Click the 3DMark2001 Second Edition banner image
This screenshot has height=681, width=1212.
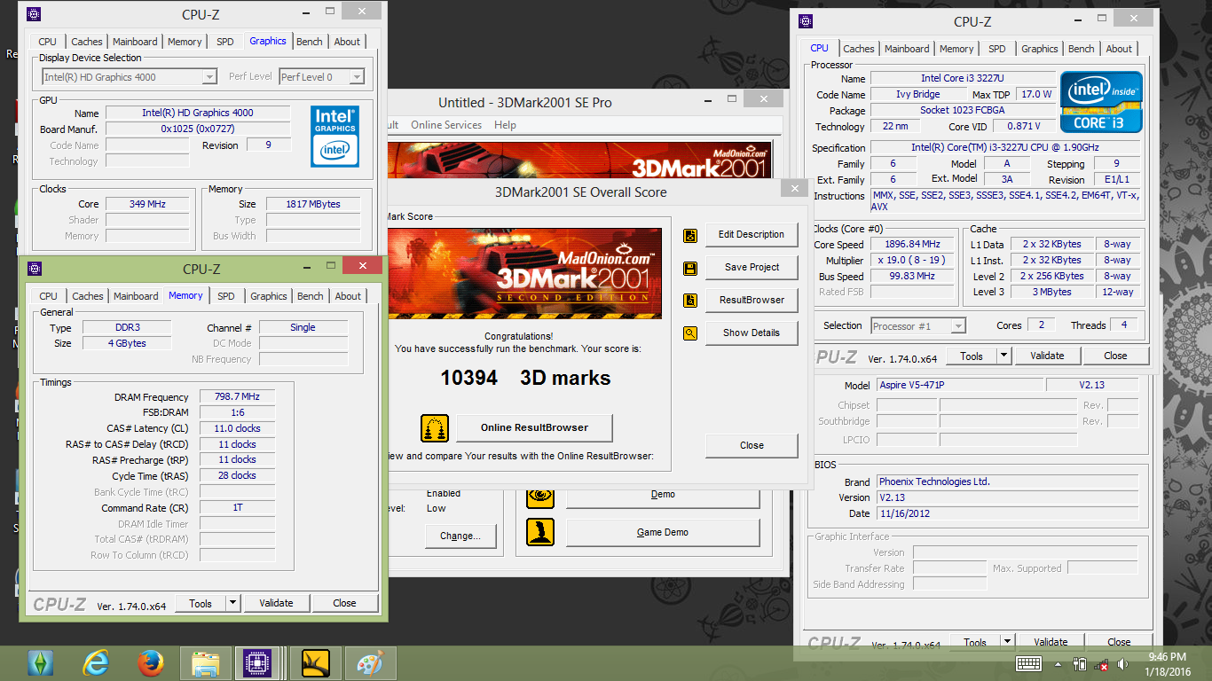pyautogui.click(x=524, y=274)
